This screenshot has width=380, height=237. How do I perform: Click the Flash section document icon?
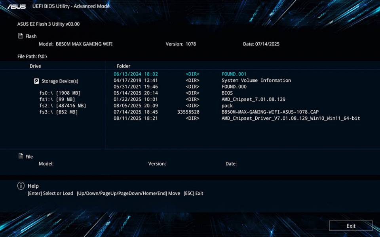click(x=20, y=36)
